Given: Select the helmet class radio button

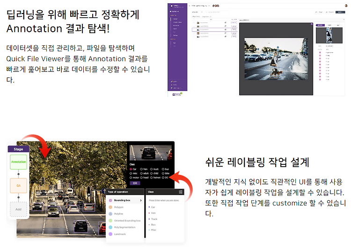Looking at the screenshot, I should tap(152, 177).
